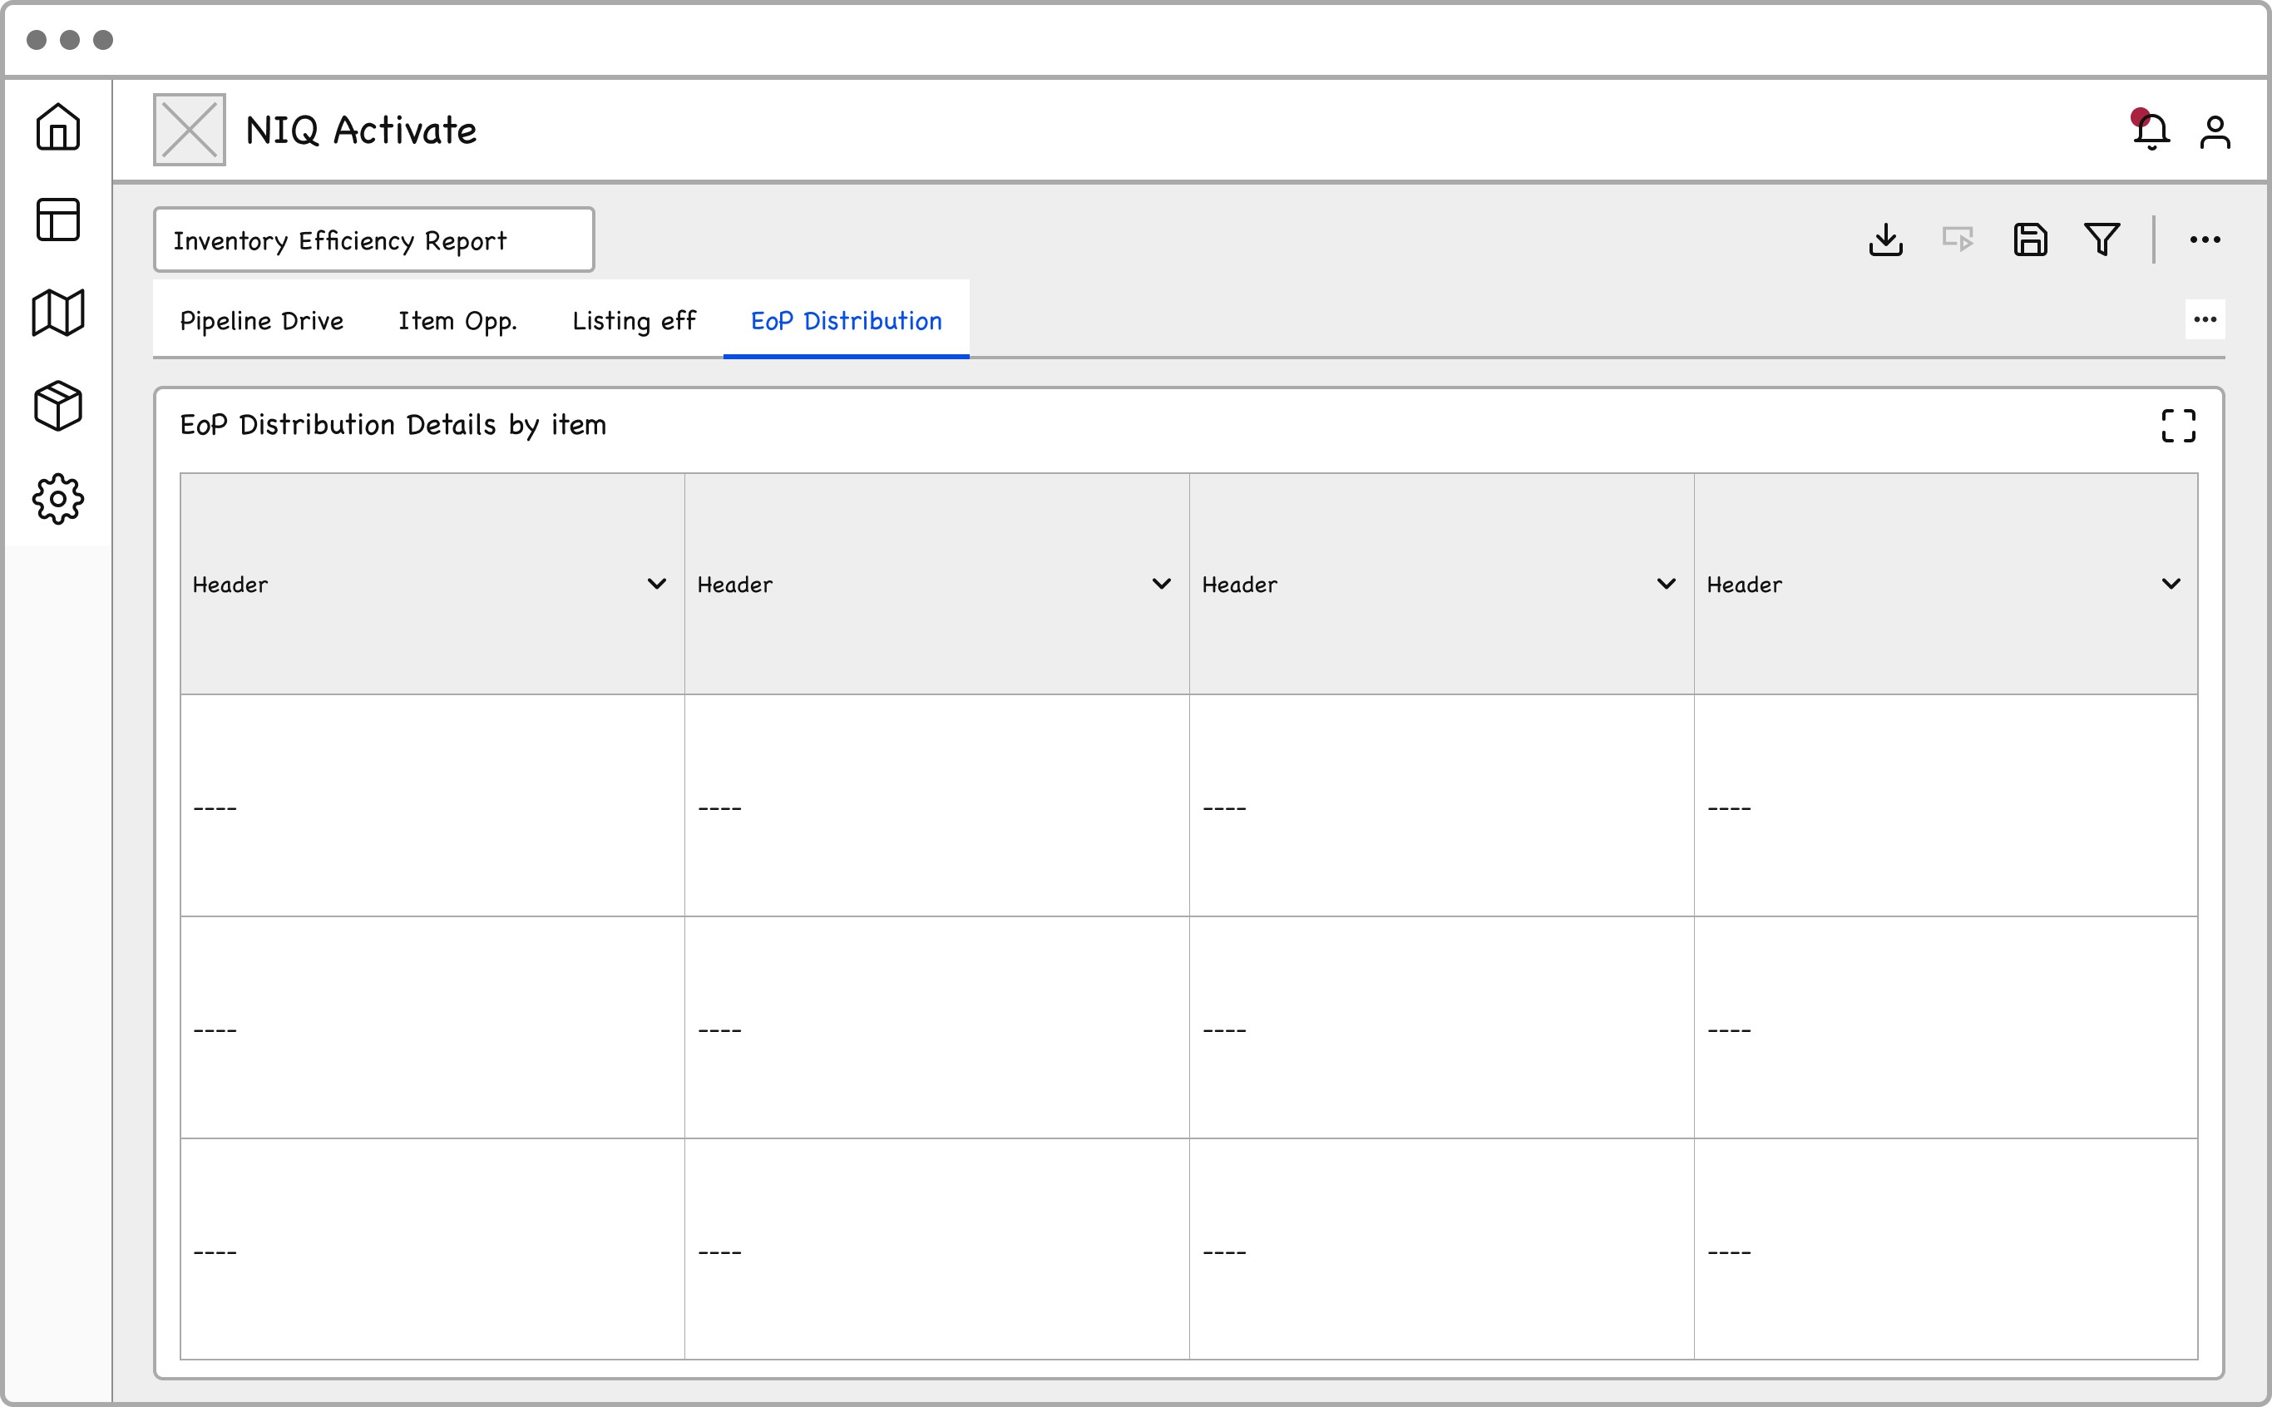The width and height of the screenshot is (2272, 1407).
Task: Open the filter funnel icon
Action: click(x=2102, y=240)
